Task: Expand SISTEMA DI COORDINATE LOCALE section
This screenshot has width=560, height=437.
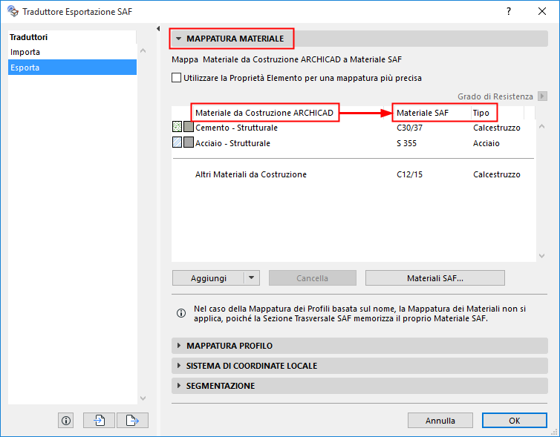Action: (179, 366)
